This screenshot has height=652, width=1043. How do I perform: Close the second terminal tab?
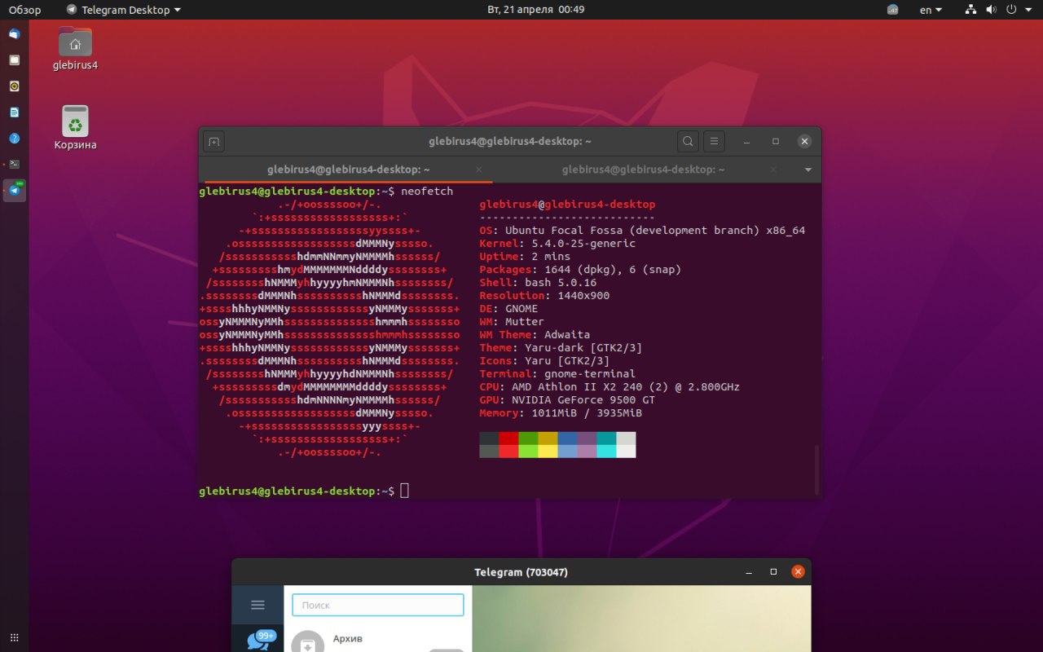click(x=773, y=170)
